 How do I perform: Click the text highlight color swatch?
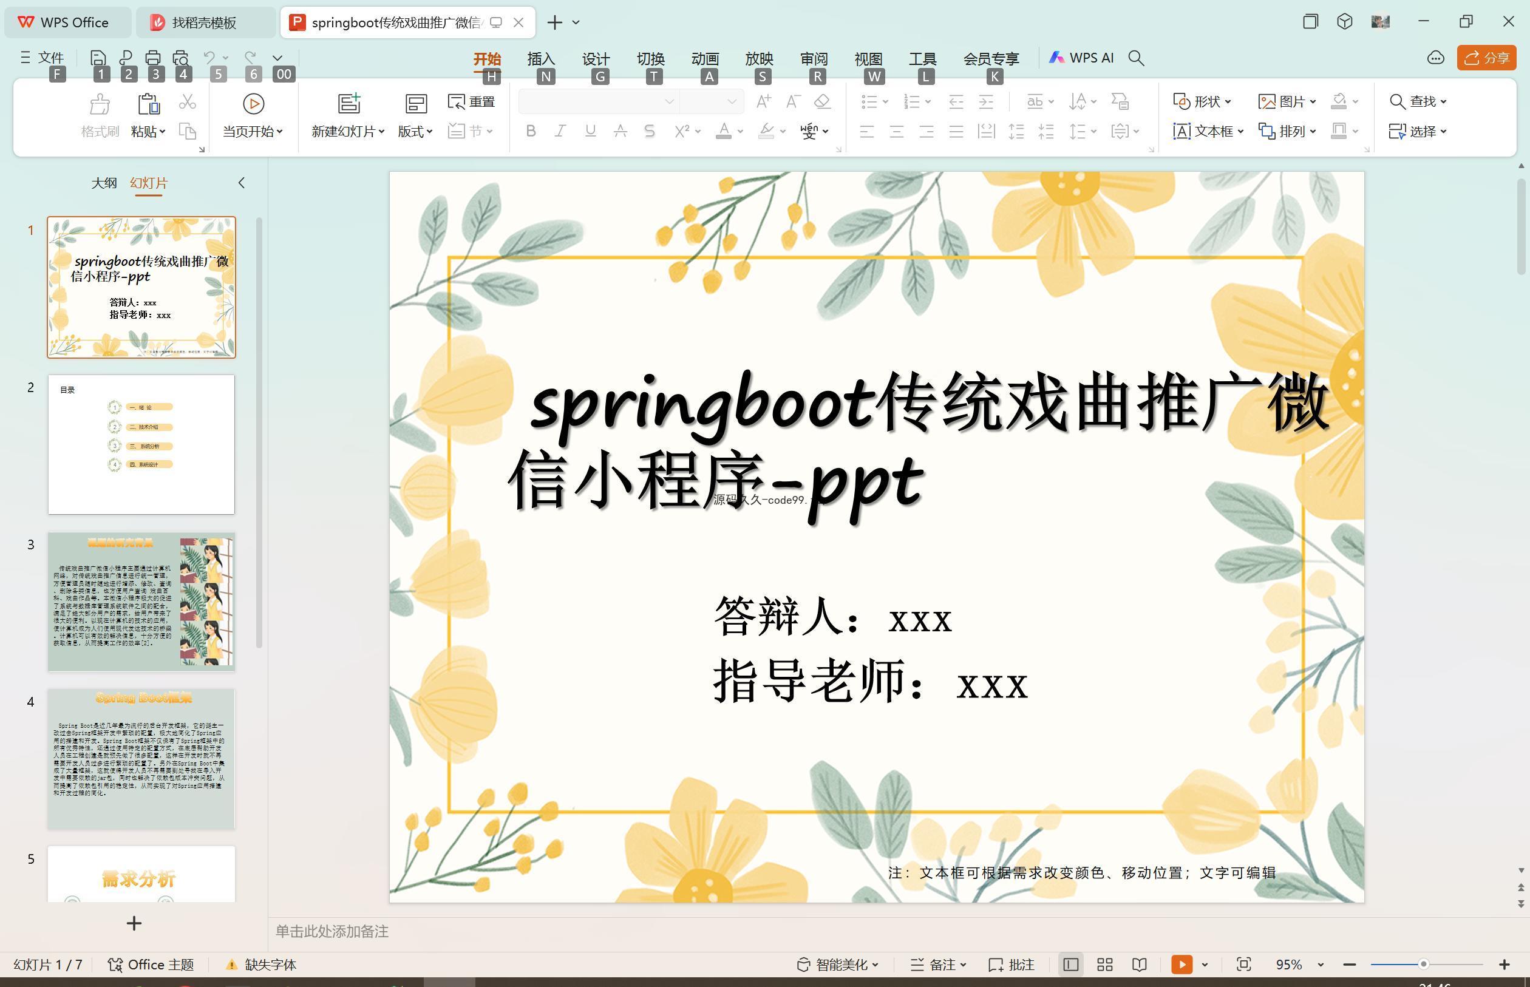tap(766, 131)
